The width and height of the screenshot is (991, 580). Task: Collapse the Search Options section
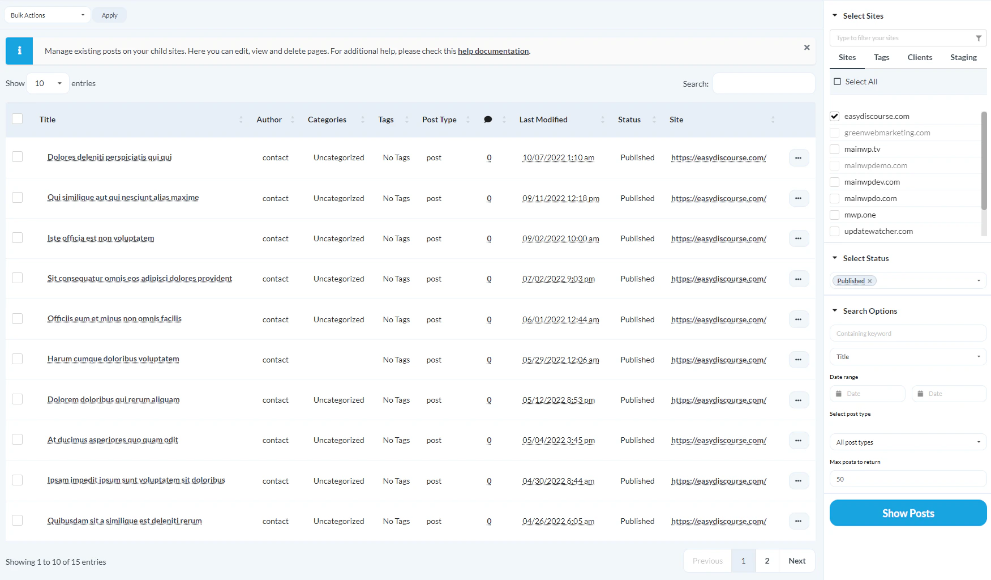tap(835, 311)
